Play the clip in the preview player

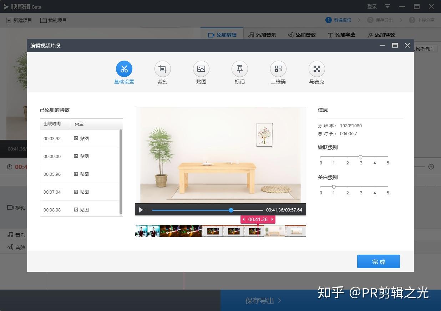141,210
